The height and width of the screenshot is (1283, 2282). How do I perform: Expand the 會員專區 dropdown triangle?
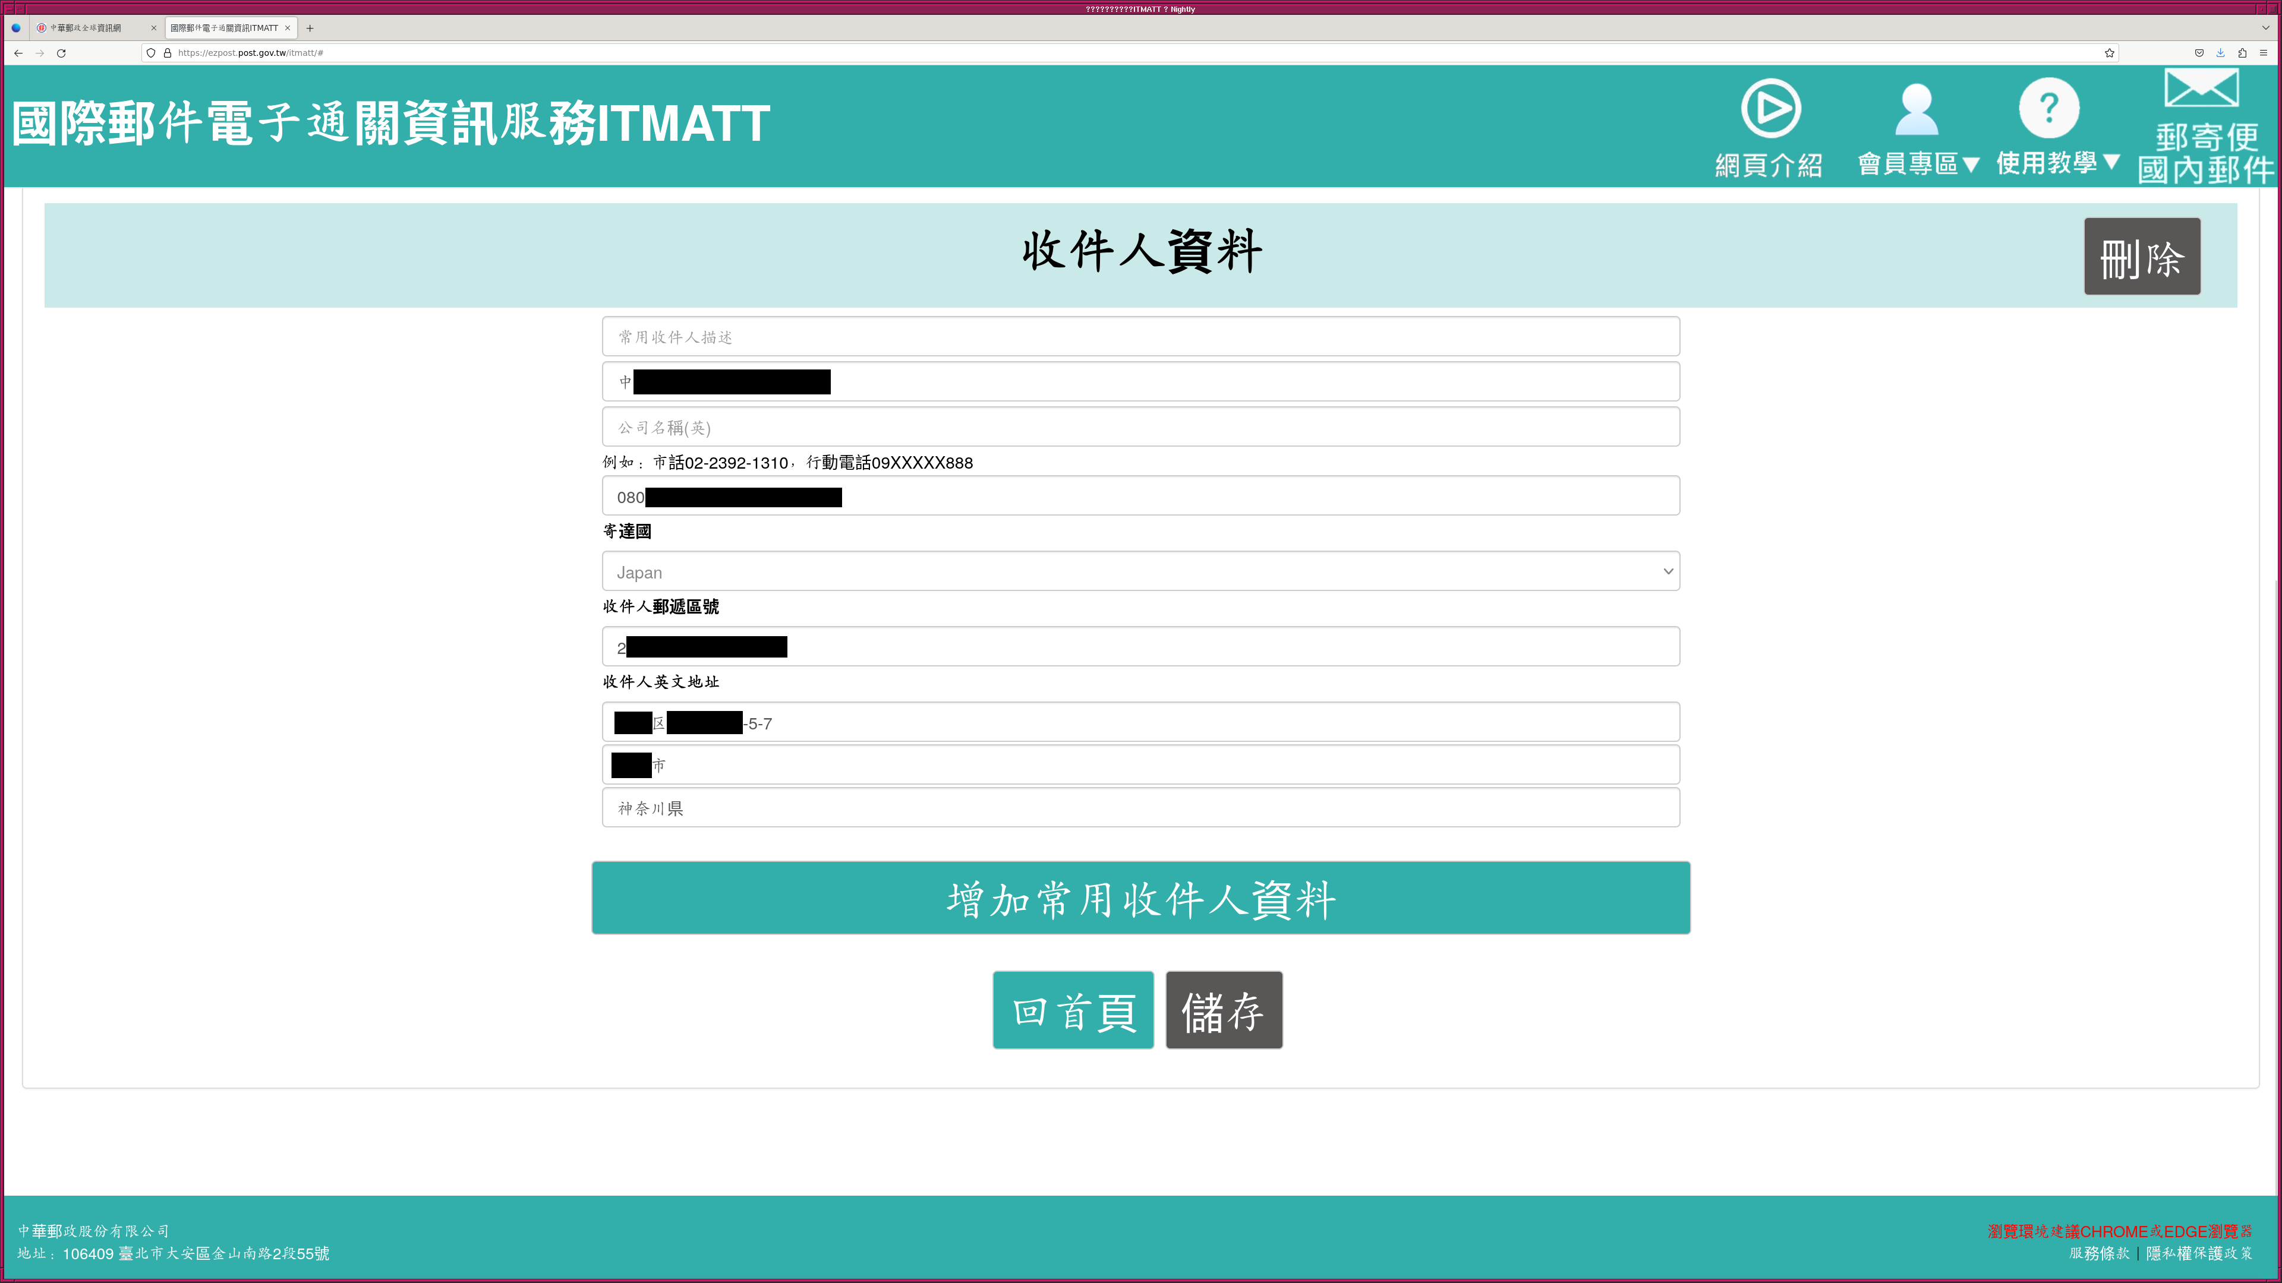pos(1971,165)
